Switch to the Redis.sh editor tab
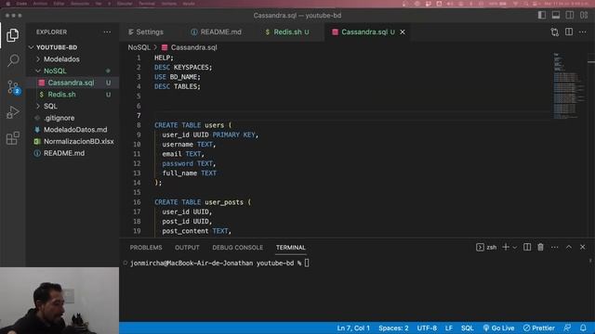Viewport: 595px width, 334px height. [x=287, y=32]
